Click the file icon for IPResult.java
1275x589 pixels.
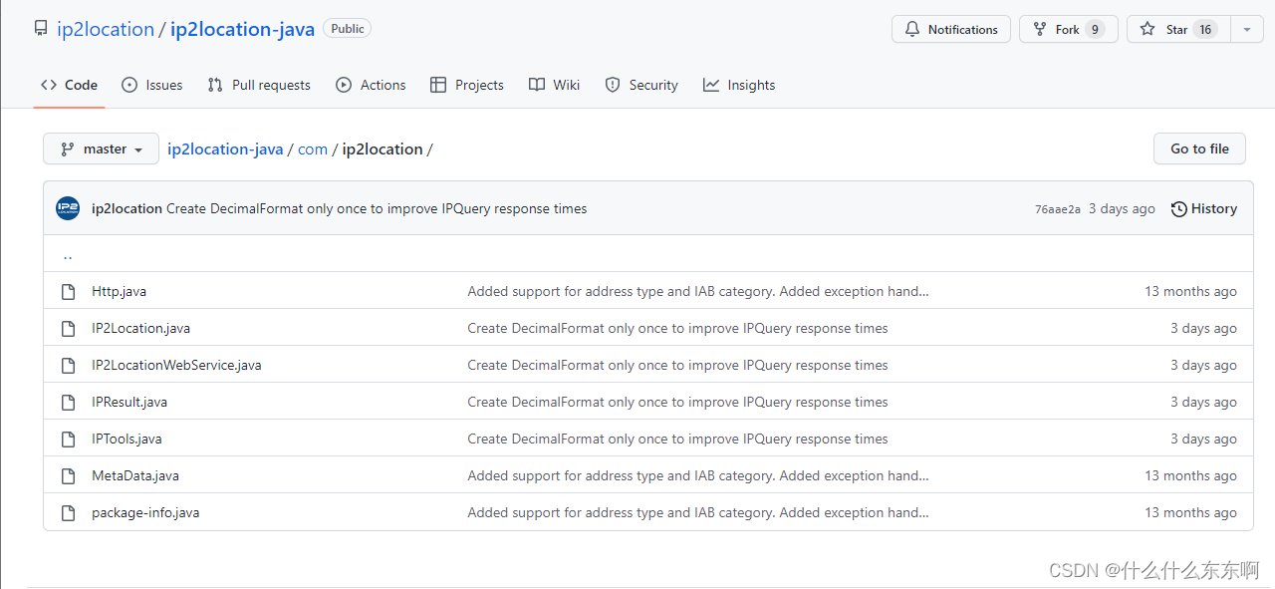(x=69, y=403)
